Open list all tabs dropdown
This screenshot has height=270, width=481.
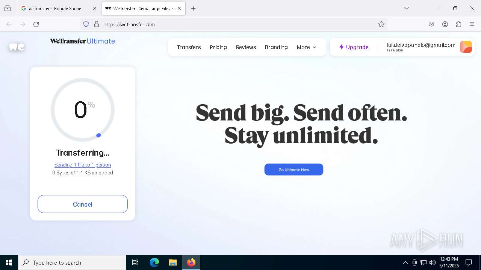click(407, 8)
